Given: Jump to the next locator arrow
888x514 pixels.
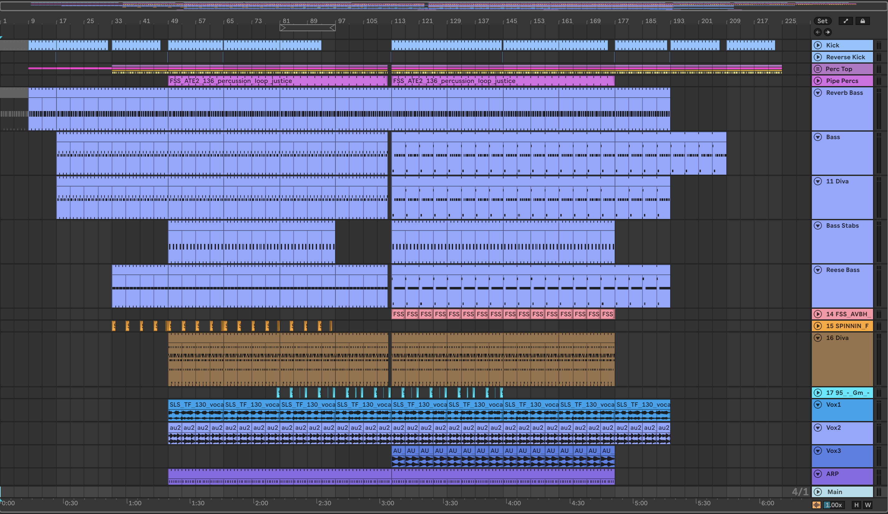Looking at the screenshot, I should coord(828,32).
